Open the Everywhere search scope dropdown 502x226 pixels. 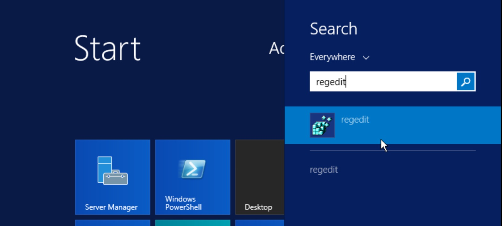tap(340, 57)
